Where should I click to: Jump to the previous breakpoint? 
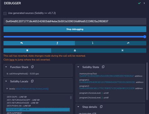click(x=27, y=50)
